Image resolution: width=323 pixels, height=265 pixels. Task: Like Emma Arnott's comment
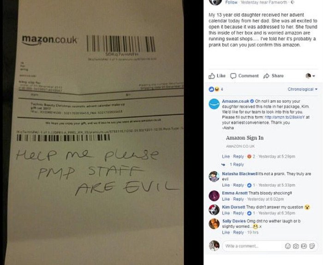(x=226, y=199)
